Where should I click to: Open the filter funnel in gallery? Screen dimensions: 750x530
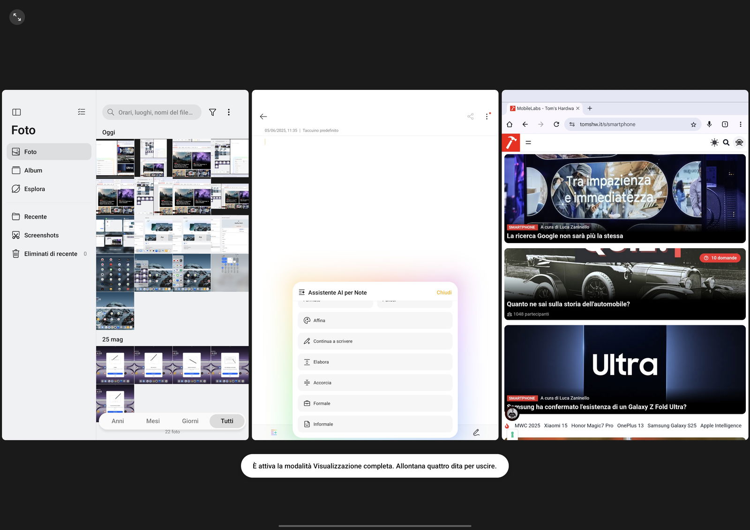(x=212, y=112)
